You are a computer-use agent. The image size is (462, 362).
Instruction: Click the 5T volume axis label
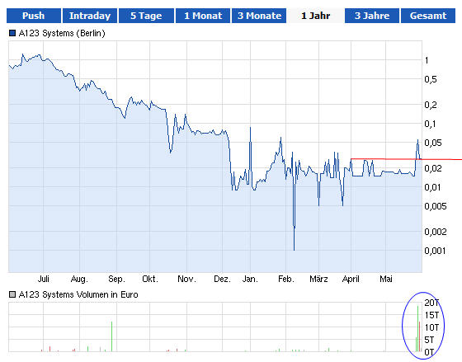coord(429,340)
